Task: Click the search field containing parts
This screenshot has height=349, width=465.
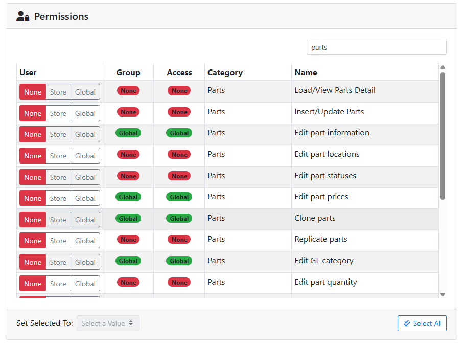Action: click(x=376, y=47)
